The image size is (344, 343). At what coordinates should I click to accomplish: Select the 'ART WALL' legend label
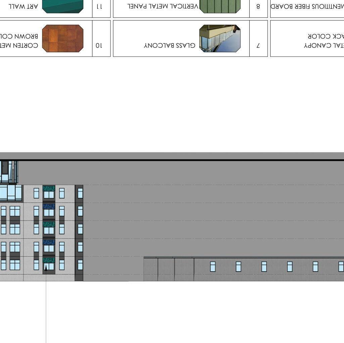(23, 6)
